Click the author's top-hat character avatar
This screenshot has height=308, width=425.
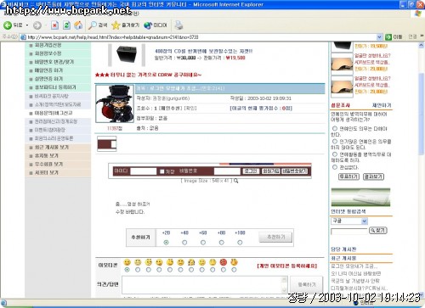point(115,104)
